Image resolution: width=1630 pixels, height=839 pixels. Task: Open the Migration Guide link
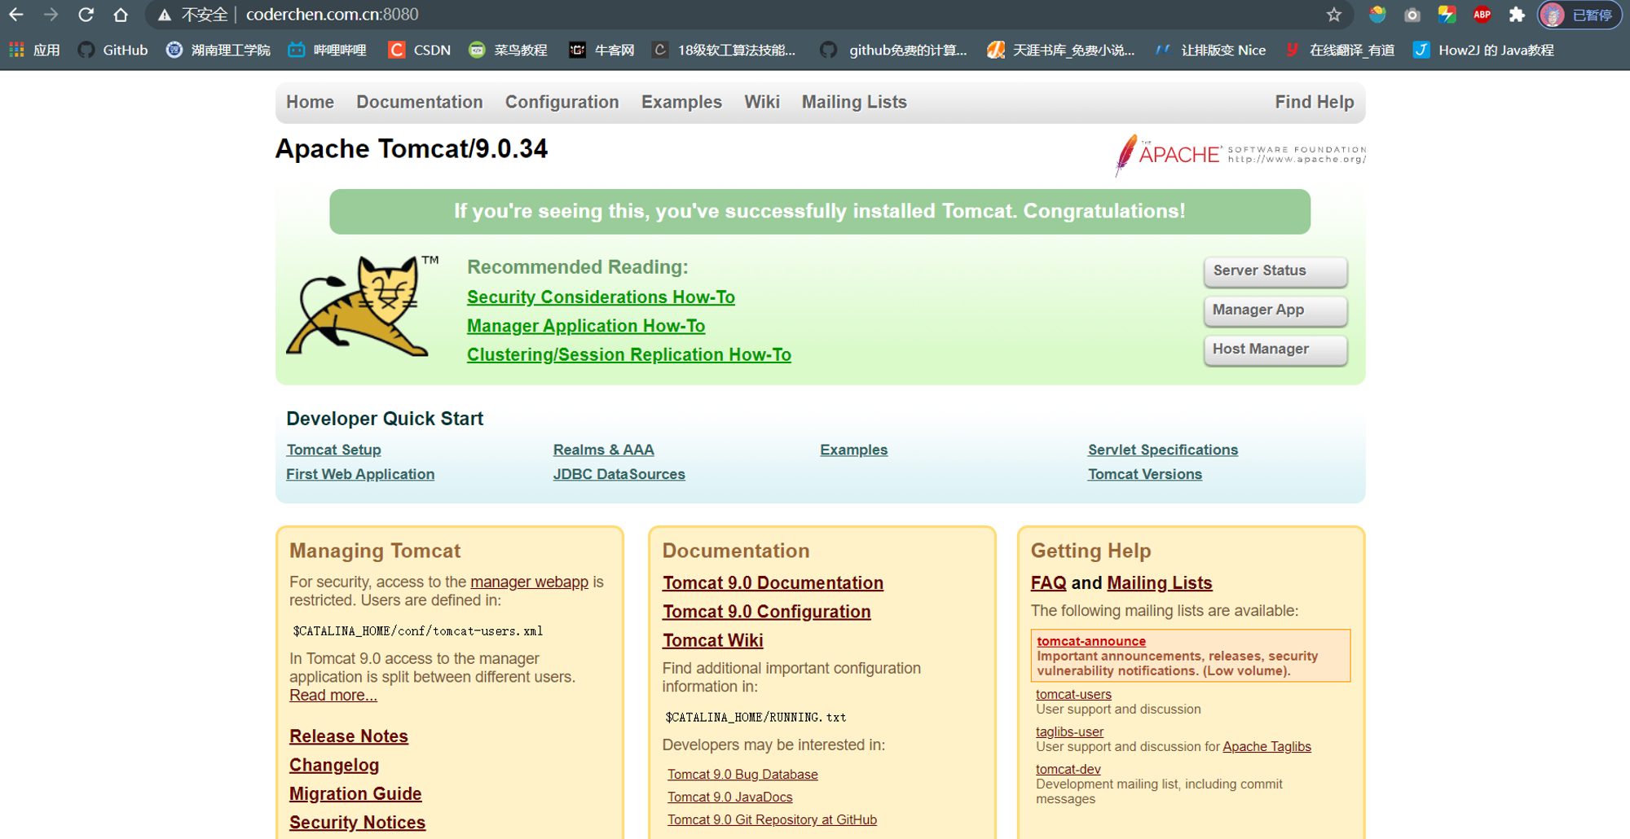(x=355, y=793)
